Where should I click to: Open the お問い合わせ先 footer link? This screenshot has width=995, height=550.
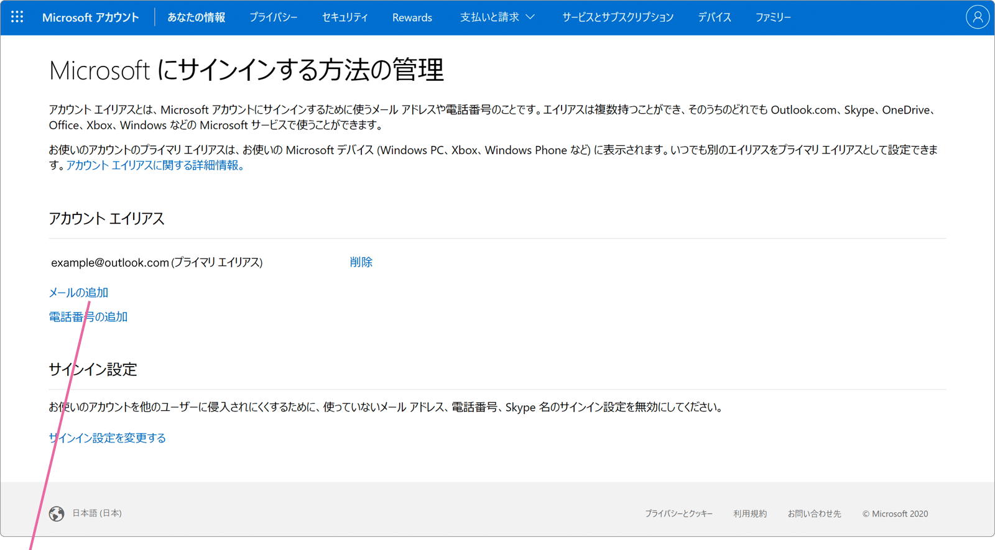pos(814,514)
